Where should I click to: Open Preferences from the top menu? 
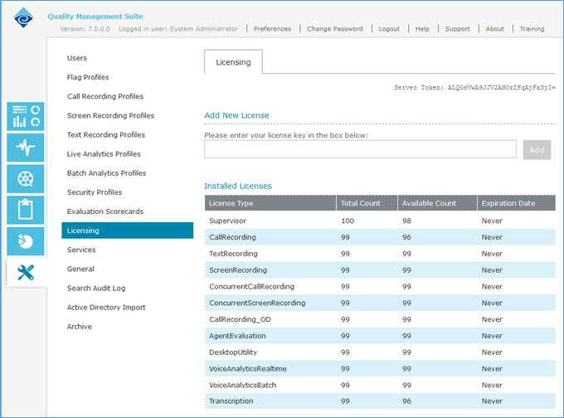pos(272,29)
